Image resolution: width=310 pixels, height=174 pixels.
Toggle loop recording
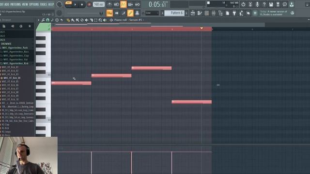point(137,4)
